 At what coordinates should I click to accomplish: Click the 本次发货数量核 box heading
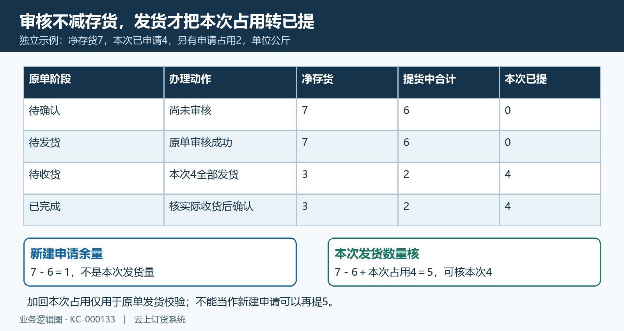pyautogui.click(x=377, y=254)
